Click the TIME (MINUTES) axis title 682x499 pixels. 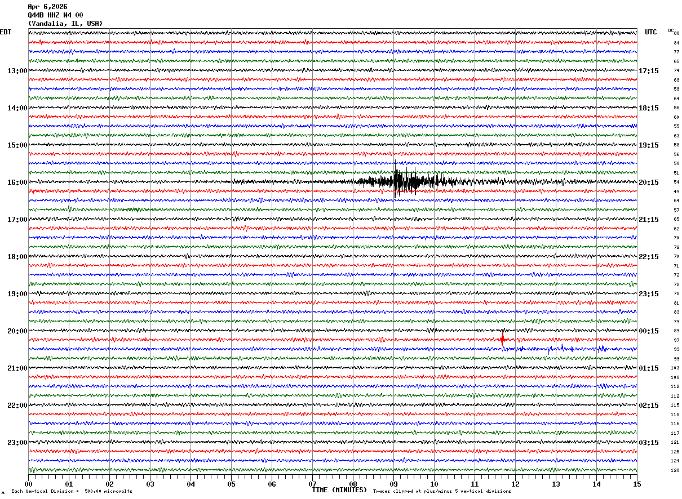click(x=339, y=490)
